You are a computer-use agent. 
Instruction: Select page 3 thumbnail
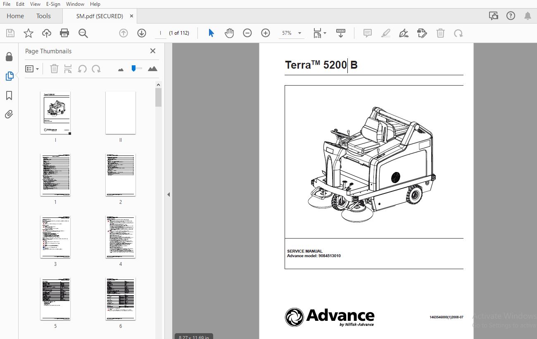pyautogui.click(x=55, y=237)
